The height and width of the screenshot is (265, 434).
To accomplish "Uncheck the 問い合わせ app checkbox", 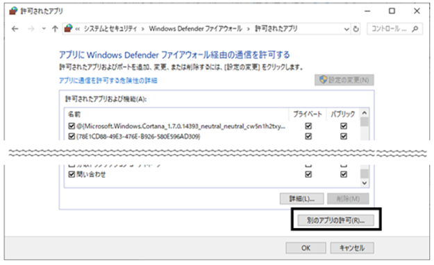I will 72,174.
